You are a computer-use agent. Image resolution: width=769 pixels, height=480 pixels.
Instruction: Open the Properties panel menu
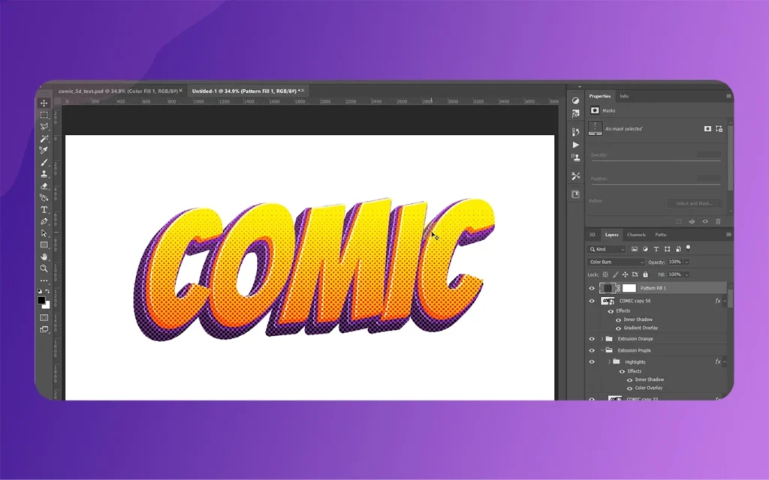click(728, 97)
